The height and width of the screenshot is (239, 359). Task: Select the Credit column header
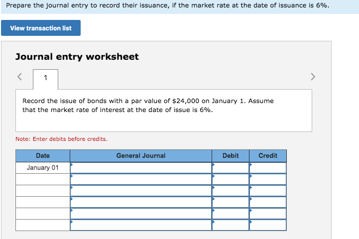pos(268,156)
